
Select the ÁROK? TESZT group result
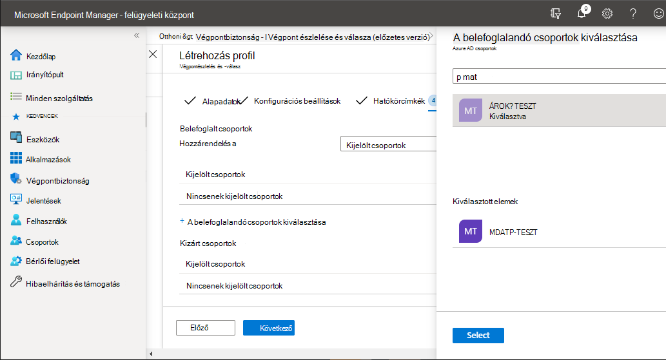(559, 111)
